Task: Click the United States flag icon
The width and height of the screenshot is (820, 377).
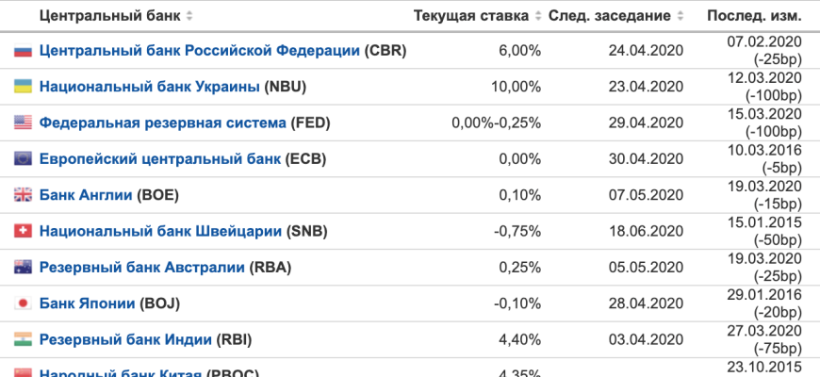Action: tap(24, 123)
